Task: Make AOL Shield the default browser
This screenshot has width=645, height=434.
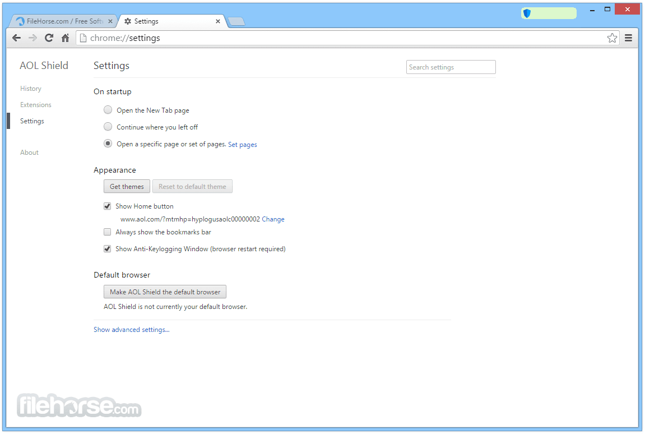Action: 165,292
